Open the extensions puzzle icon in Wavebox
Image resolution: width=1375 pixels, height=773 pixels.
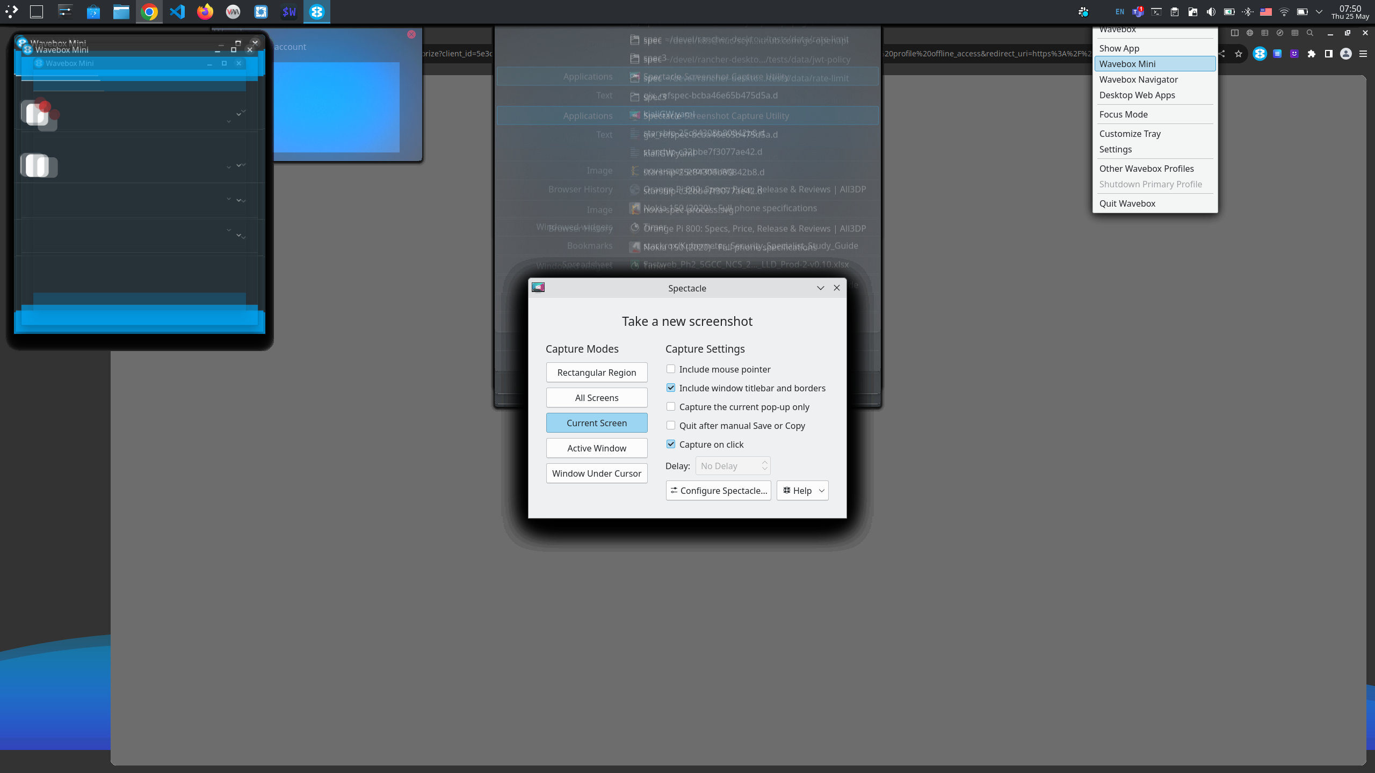coord(1312,54)
